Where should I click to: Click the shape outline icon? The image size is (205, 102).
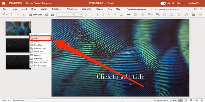click(171, 15)
